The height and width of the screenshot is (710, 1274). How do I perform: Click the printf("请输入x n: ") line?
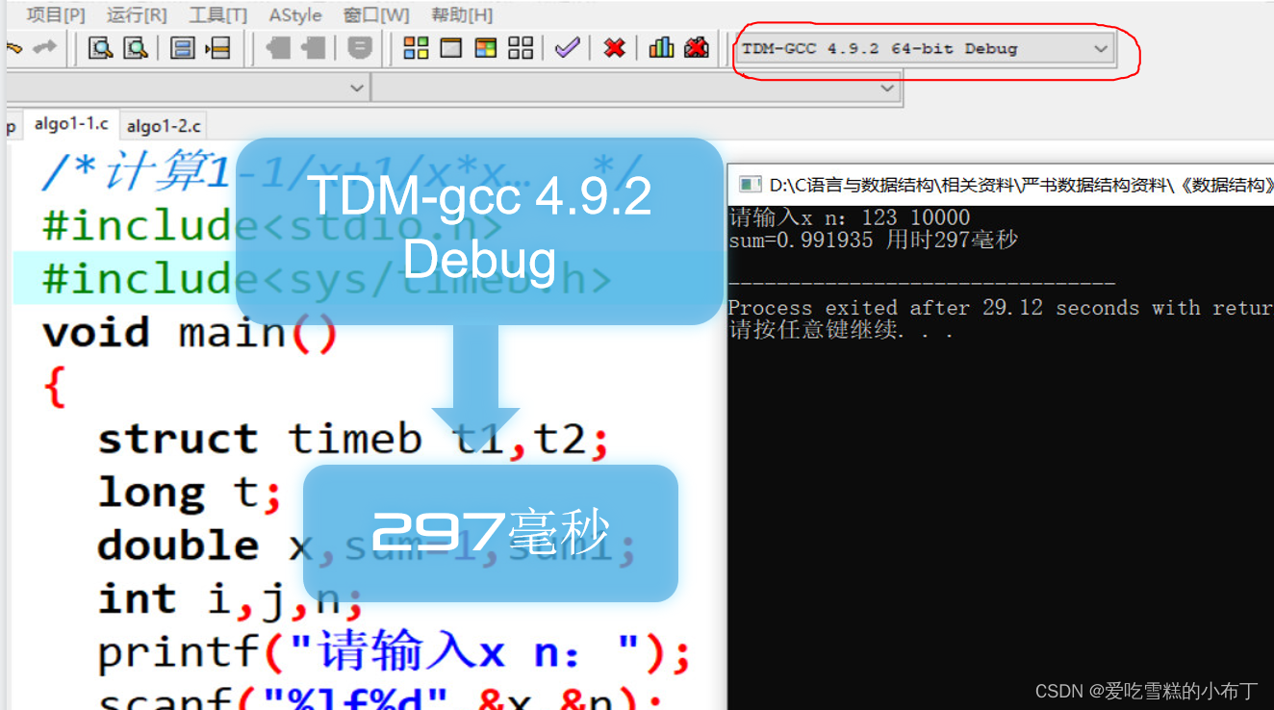395,653
